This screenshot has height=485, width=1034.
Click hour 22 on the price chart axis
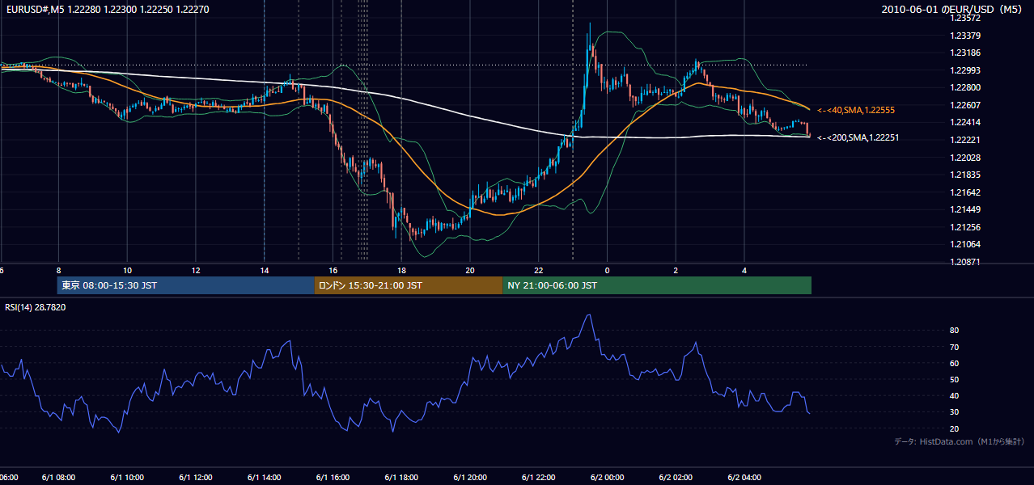pyautogui.click(x=539, y=269)
